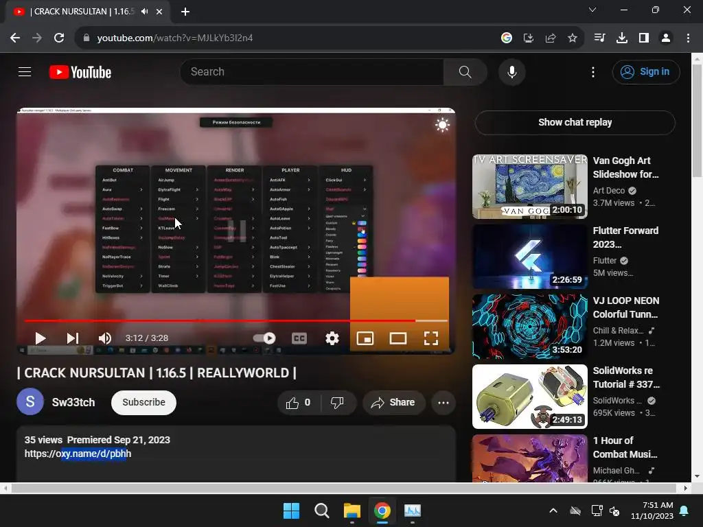Screen dimensions: 703x527
Task: Expand Chrome tab search chevron
Action: coord(592,10)
